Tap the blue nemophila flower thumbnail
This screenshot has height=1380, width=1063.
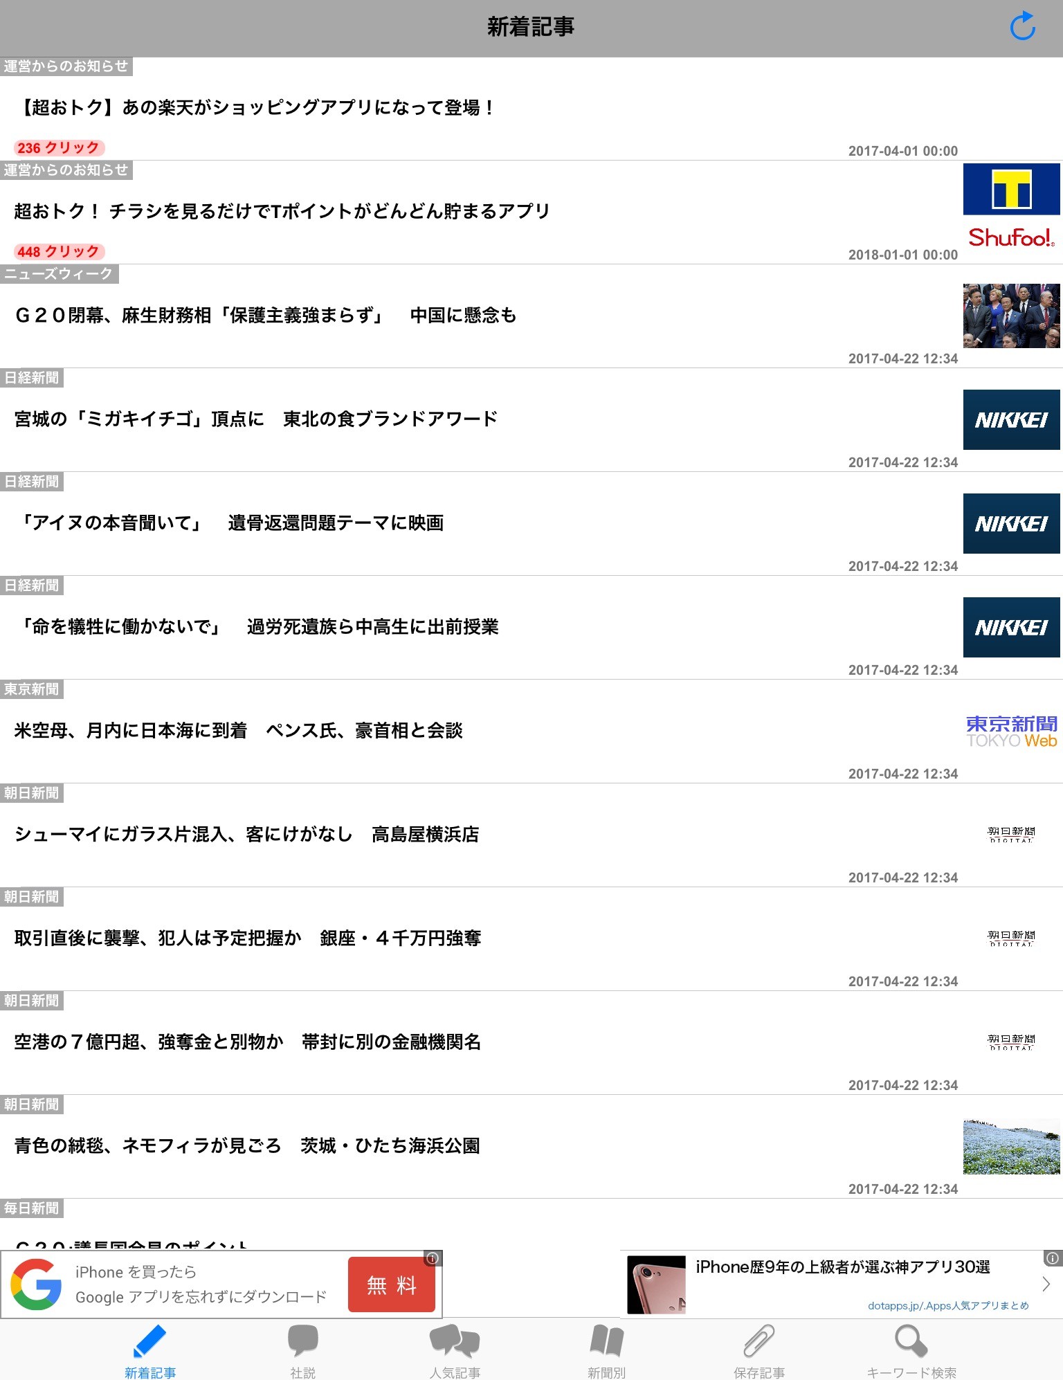(x=1011, y=1146)
